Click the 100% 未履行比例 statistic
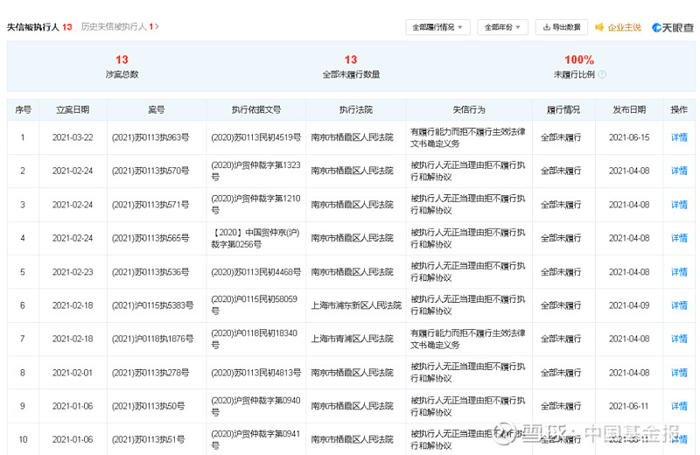Image resolution: width=700 pixels, height=455 pixels. tap(579, 66)
